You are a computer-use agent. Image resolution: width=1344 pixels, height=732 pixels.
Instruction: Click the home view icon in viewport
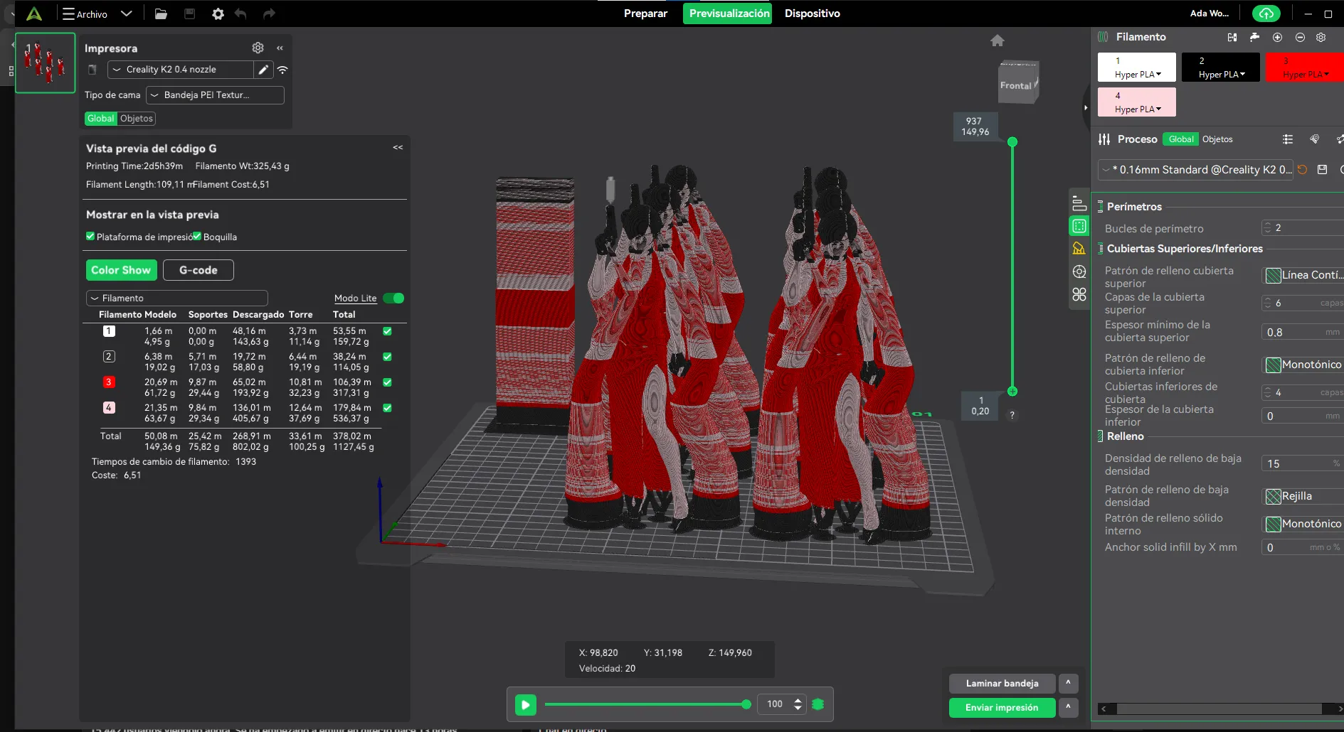[x=997, y=41]
